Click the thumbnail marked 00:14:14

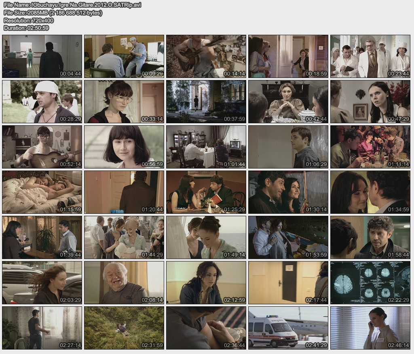[206, 56]
